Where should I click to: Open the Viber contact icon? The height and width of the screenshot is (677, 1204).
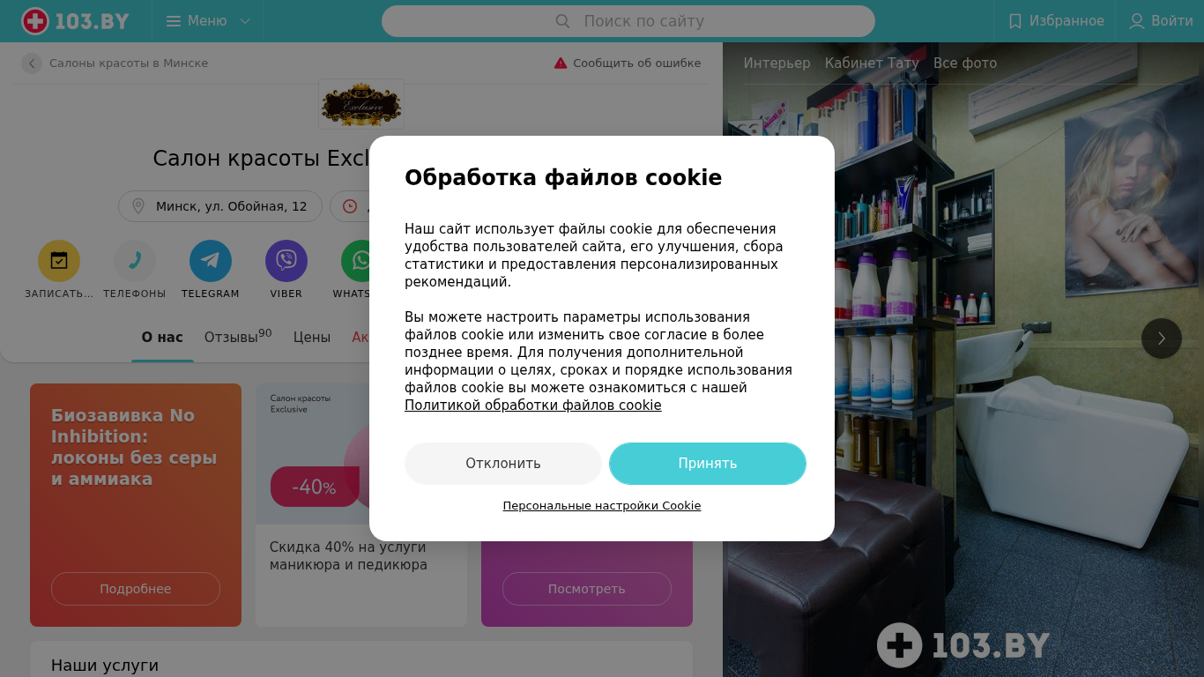[x=286, y=261]
